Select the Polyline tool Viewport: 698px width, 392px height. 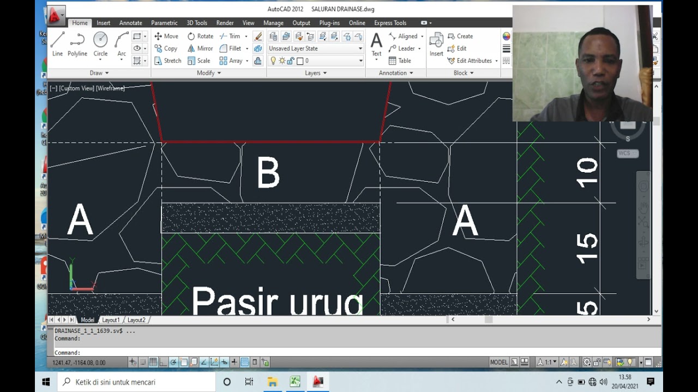(x=77, y=44)
